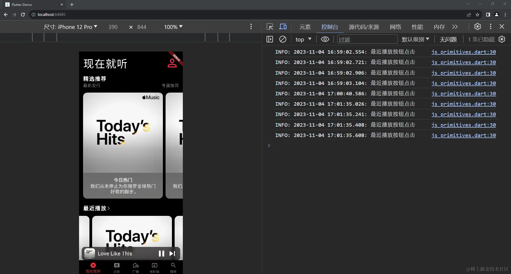The width and height of the screenshot is (511, 274).
Task: Open a new browser tab
Action: tap(72, 5)
